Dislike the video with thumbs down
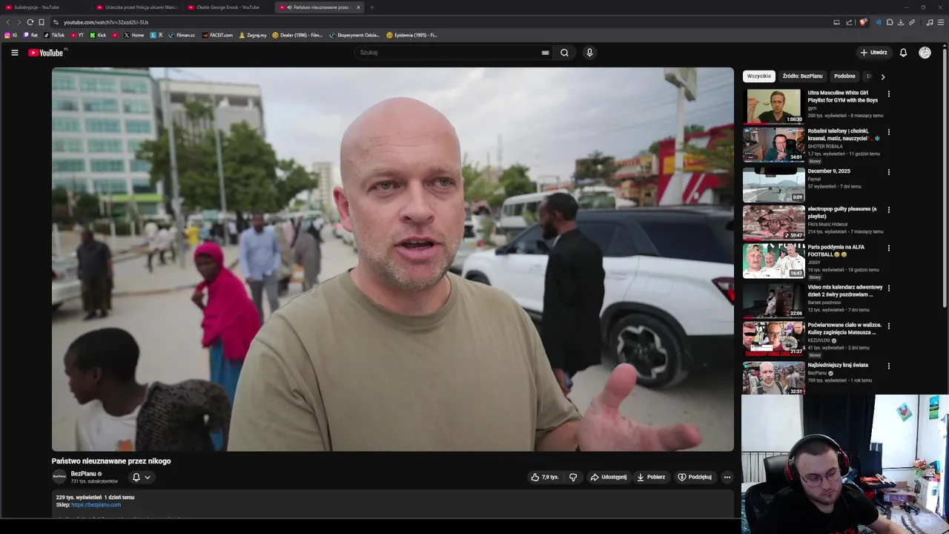This screenshot has width=949, height=534. tap(573, 477)
